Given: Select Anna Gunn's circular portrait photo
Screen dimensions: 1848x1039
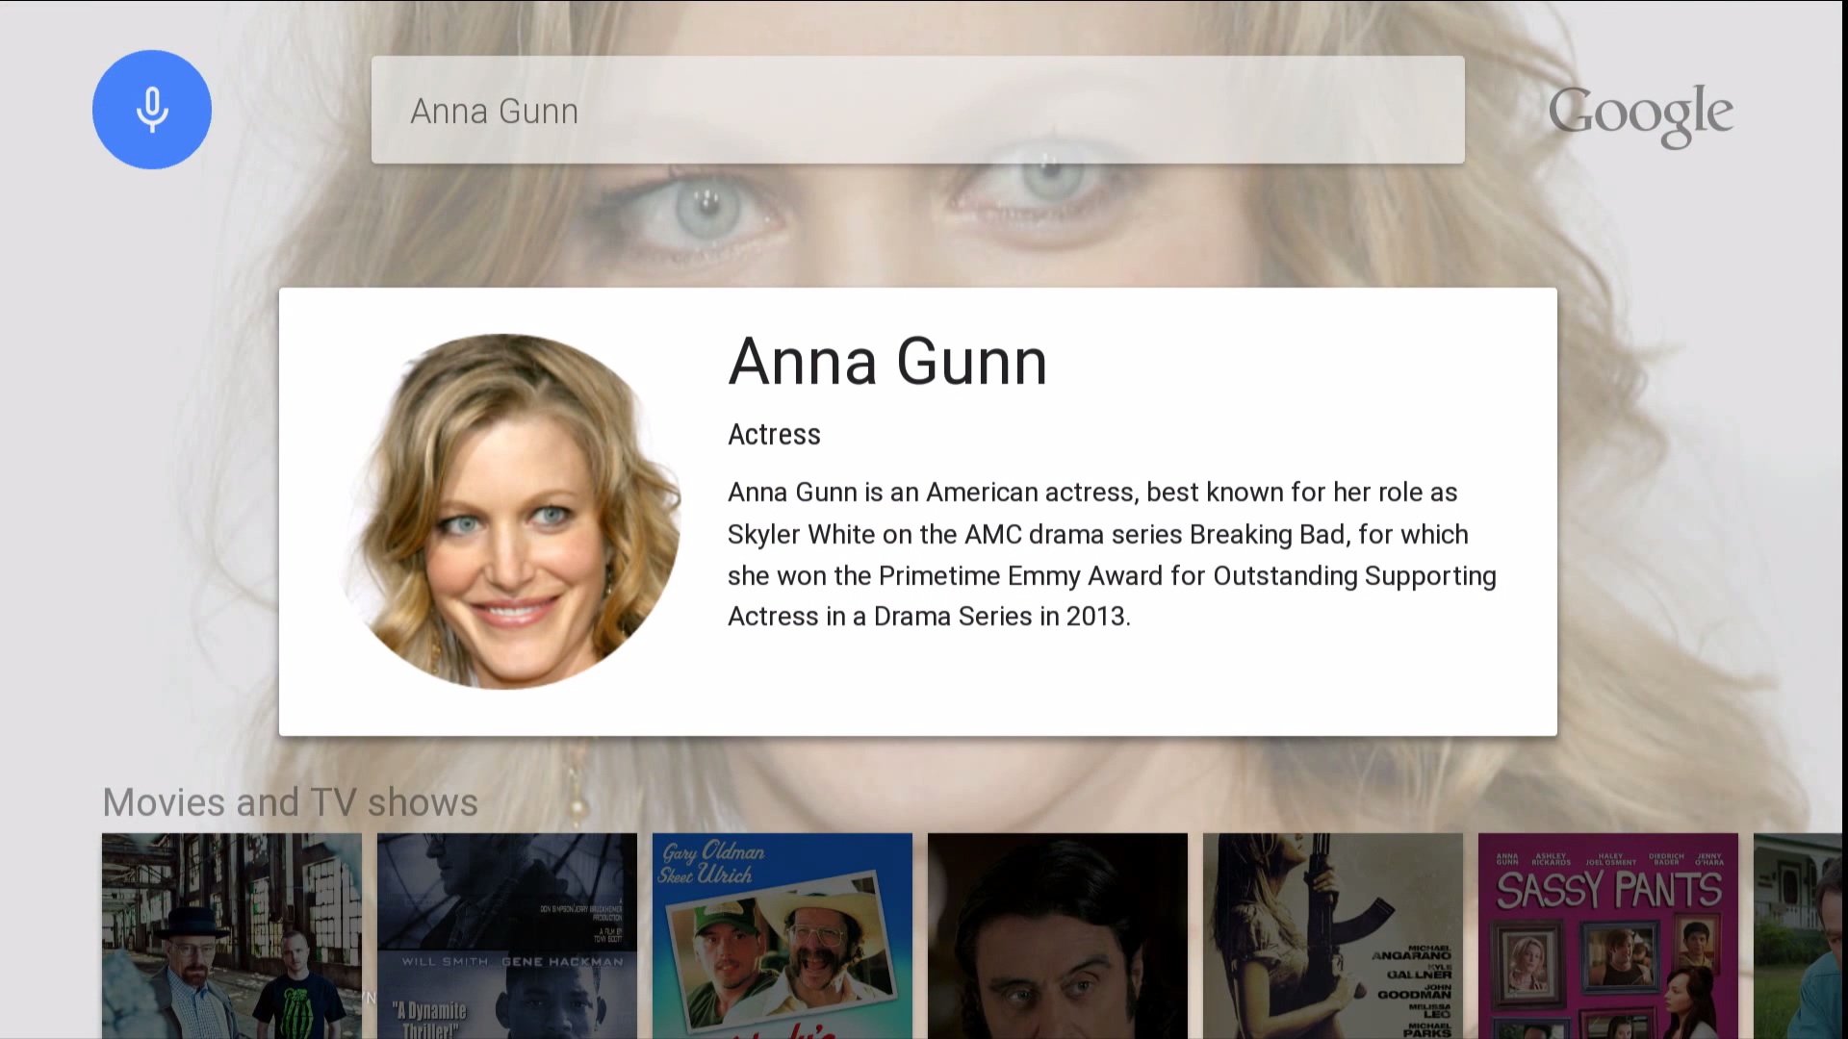Looking at the screenshot, I should coord(510,511).
